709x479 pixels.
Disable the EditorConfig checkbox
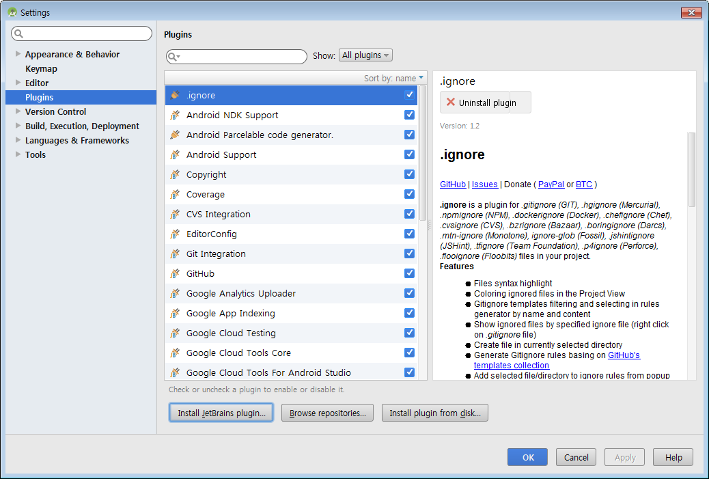point(409,234)
